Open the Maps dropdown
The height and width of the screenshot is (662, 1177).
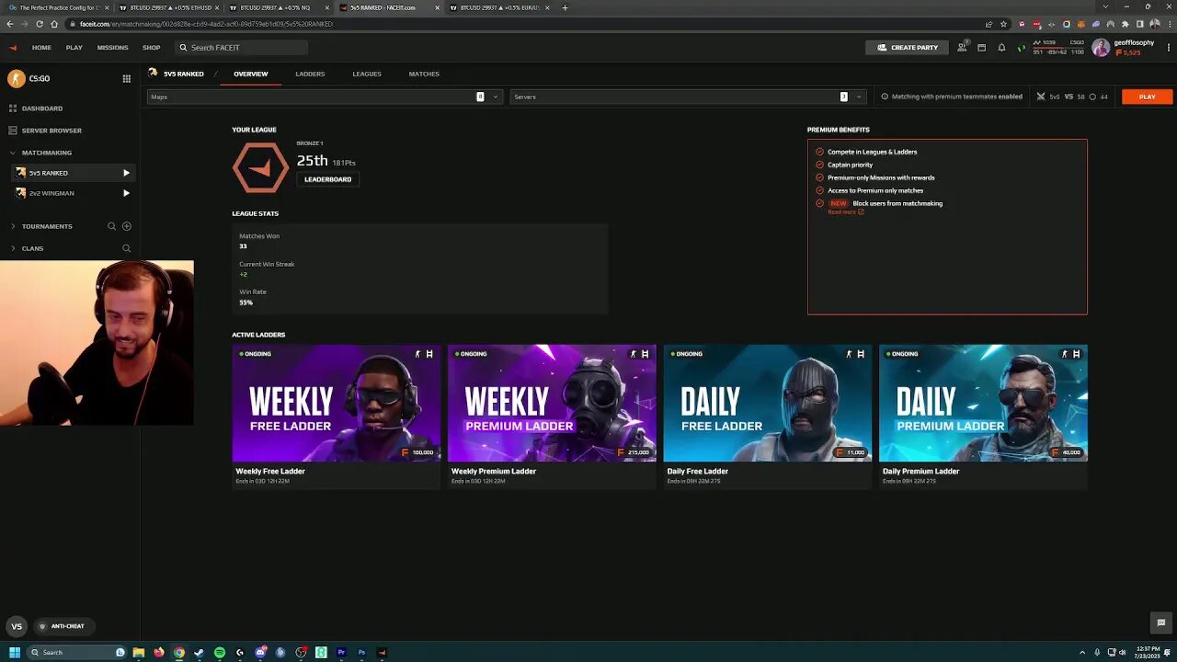pyautogui.click(x=325, y=97)
